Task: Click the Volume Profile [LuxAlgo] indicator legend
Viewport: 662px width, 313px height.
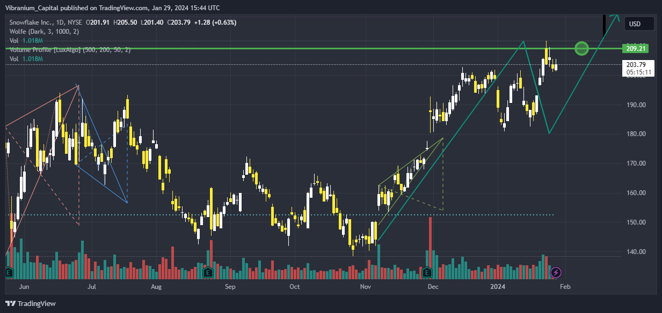Action: (70, 50)
